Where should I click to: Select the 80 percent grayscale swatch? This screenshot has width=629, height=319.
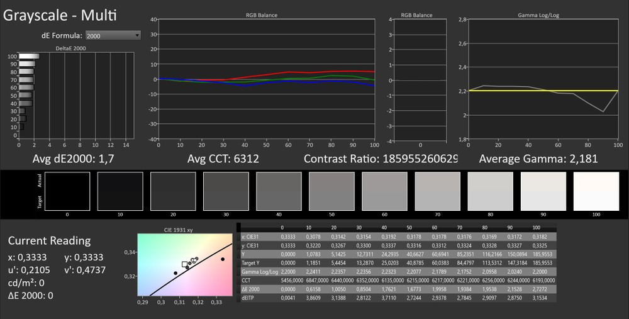coord(489,191)
